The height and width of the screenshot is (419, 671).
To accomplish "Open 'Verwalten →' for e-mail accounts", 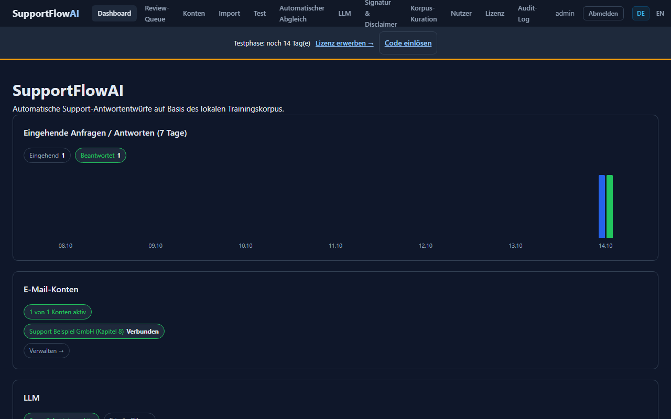I will tap(47, 351).
